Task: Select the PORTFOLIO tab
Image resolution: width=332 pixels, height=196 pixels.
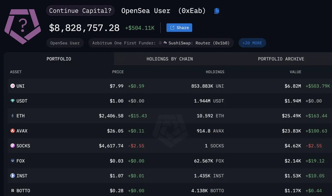Action: pyautogui.click(x=59, y=59)
